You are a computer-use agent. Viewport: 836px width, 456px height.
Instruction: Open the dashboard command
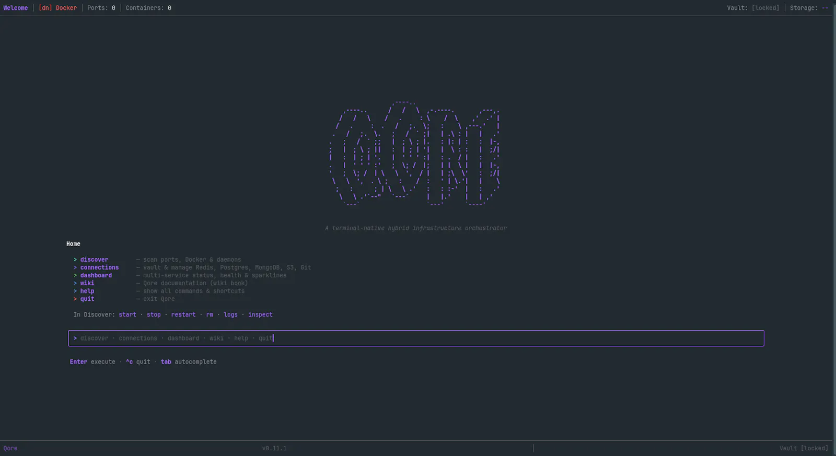[x=96, y=275]
